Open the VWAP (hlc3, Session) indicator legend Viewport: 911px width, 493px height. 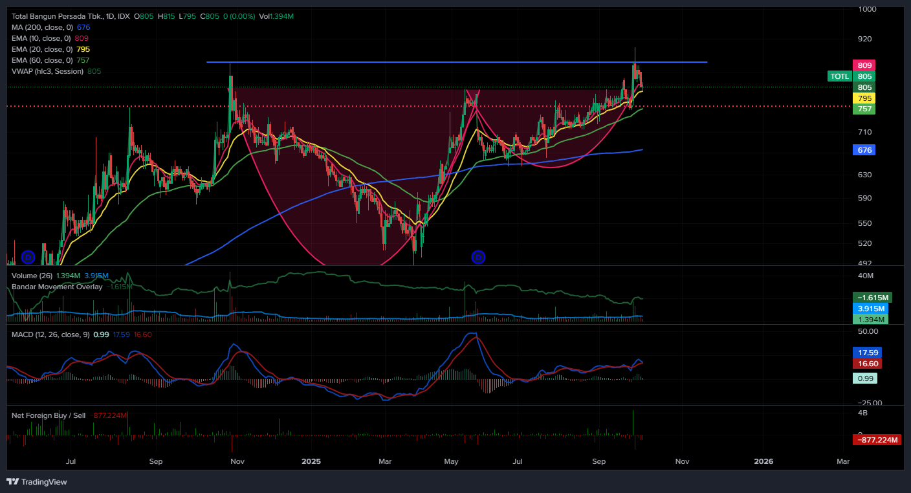click(47, 71)
